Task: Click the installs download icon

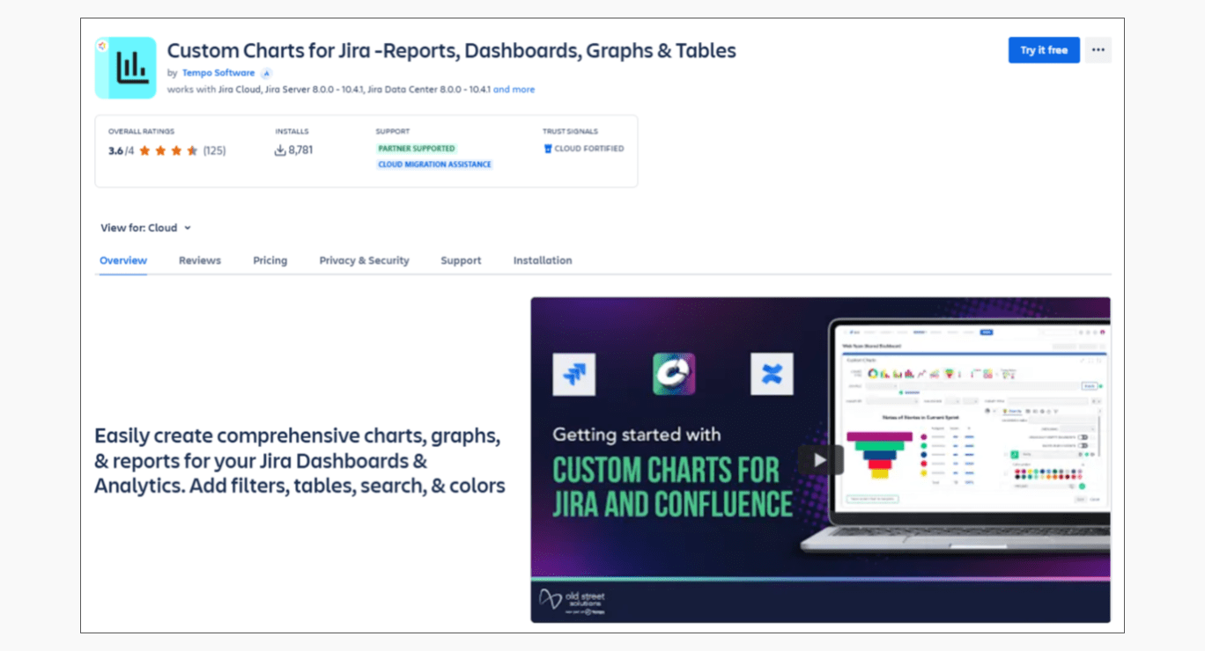Action: pyautogui.click(x=280, y=150)
